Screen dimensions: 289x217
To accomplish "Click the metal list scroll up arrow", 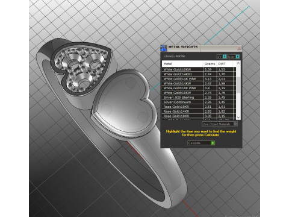I will click(238, 63).
